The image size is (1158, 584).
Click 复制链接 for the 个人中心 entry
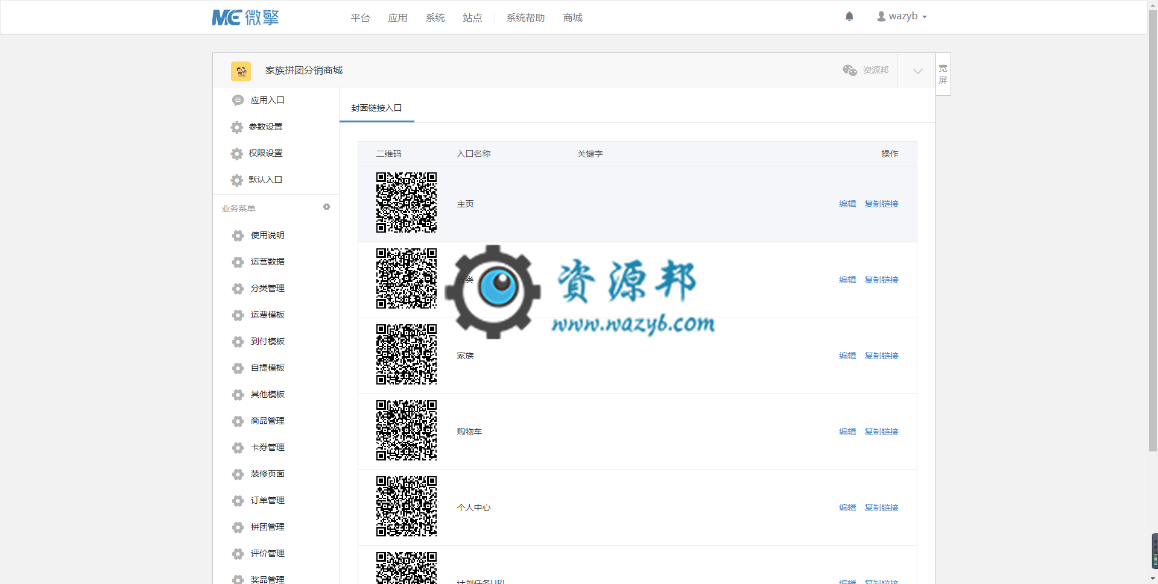[881, 507]
